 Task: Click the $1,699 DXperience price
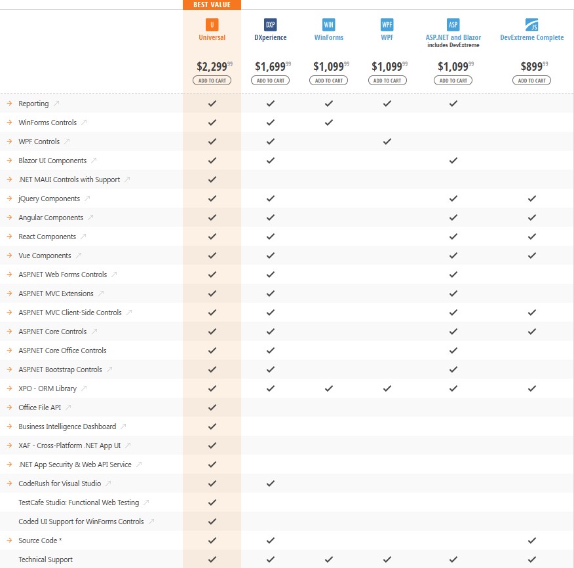coord(273,66)
